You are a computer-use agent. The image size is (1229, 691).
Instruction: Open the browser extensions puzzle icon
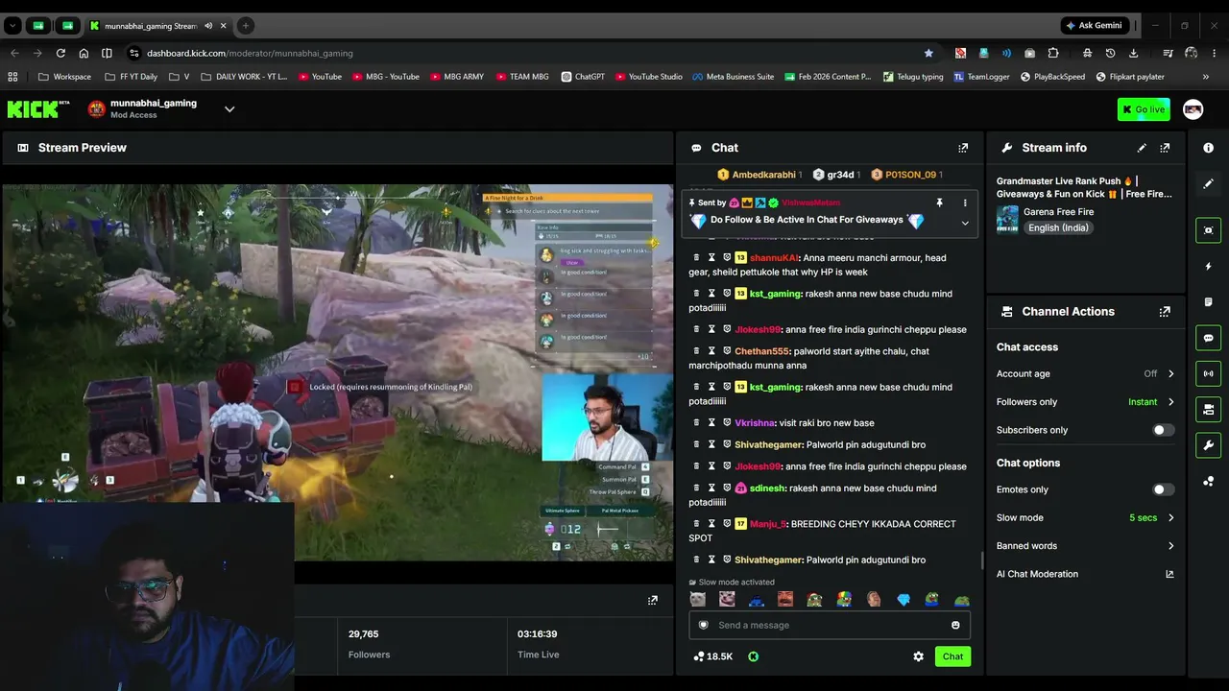[x=1053, y=53]
